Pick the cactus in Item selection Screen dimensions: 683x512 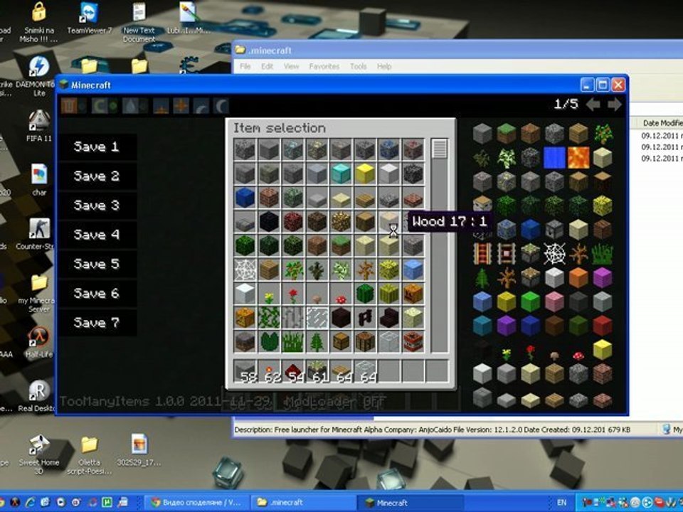pos(364,294)
